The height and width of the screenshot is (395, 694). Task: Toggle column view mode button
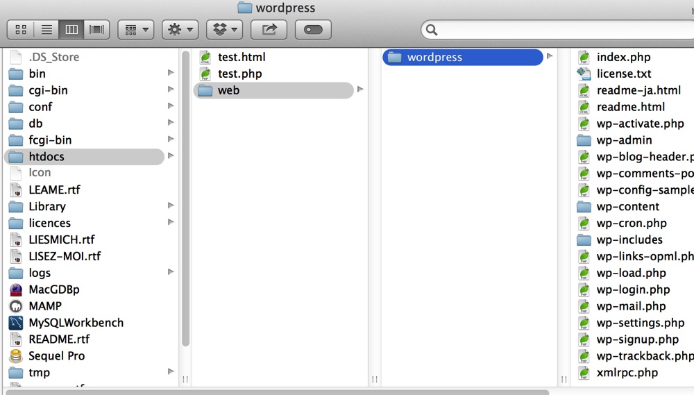(71, 29)
